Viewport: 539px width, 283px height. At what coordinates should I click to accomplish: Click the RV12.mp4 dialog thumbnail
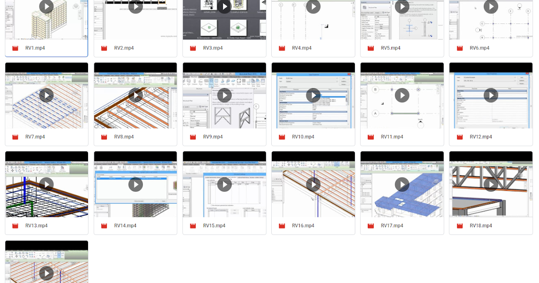[490, 95]
